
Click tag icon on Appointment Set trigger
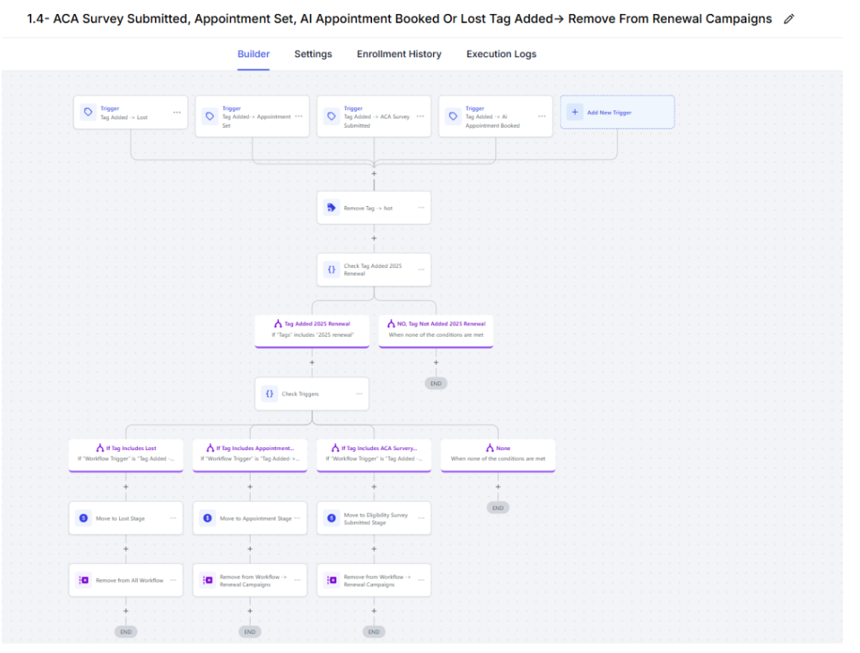(210, 116)
